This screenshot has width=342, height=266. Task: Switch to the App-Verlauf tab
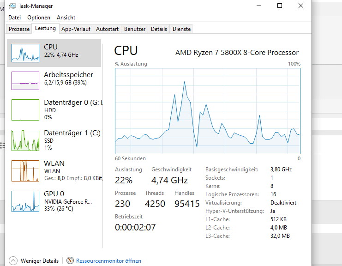(76, 29)
